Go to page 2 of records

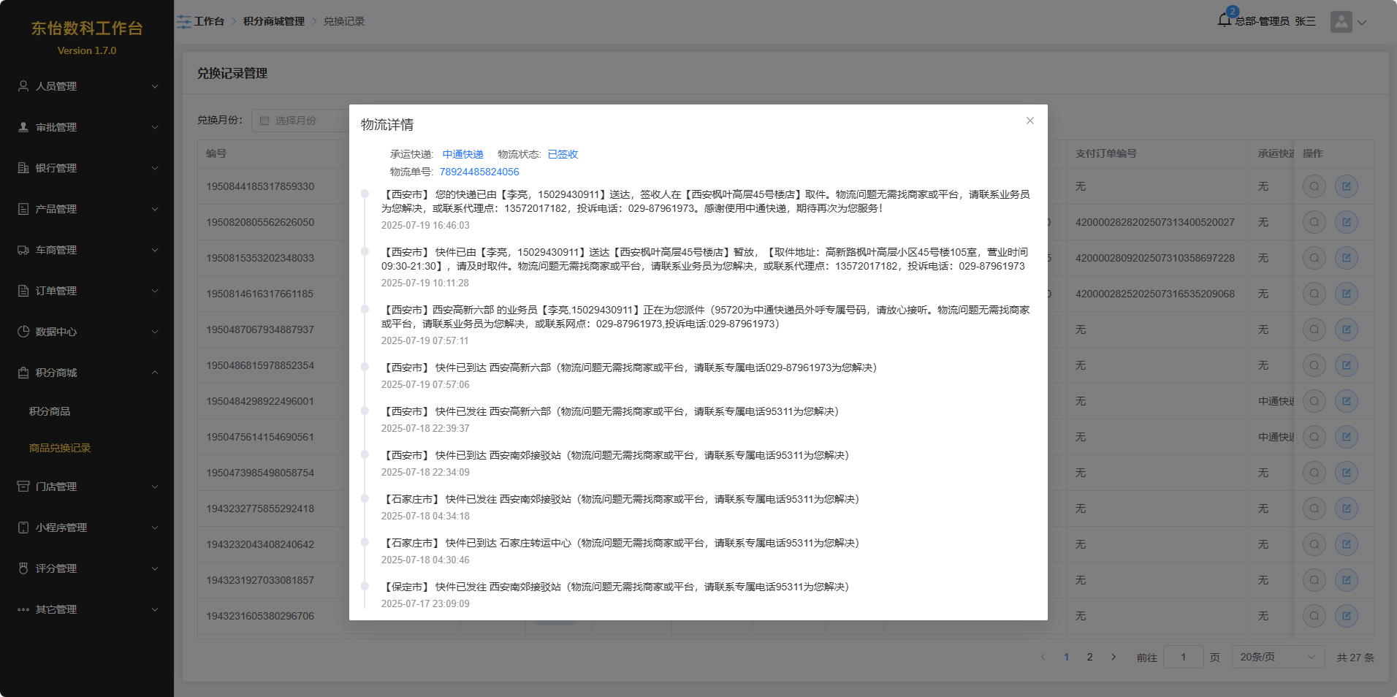pyautogui.click(x=1089, y=657)
